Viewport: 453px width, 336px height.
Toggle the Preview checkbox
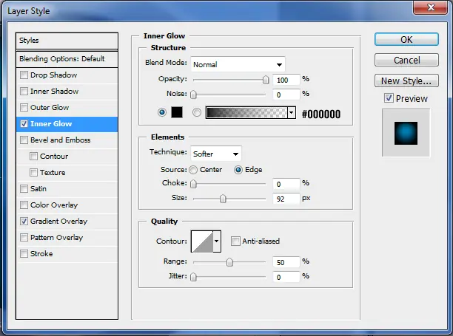pyautogui.click(x=389, y=98)
